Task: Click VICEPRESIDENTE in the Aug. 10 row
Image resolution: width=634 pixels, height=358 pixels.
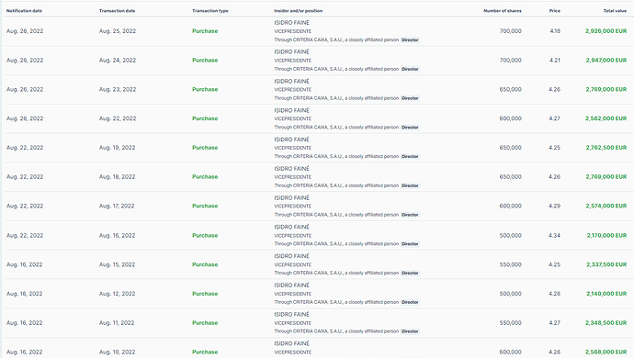Action: tap(293, 352)
